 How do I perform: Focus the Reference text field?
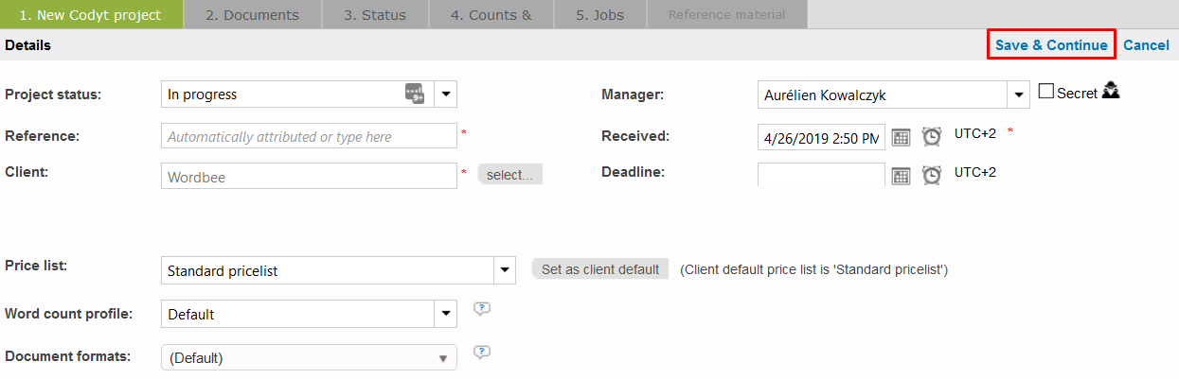[x=309, y=136]
